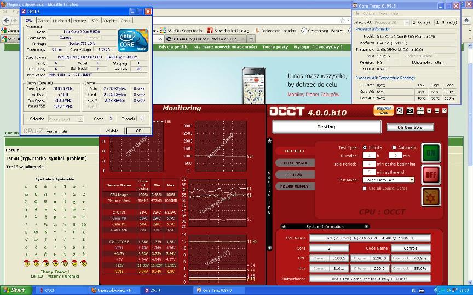Switch to GPU : 3D test tab
The image size is (473, 295).
pyautogui.click(x=295, y=175)
